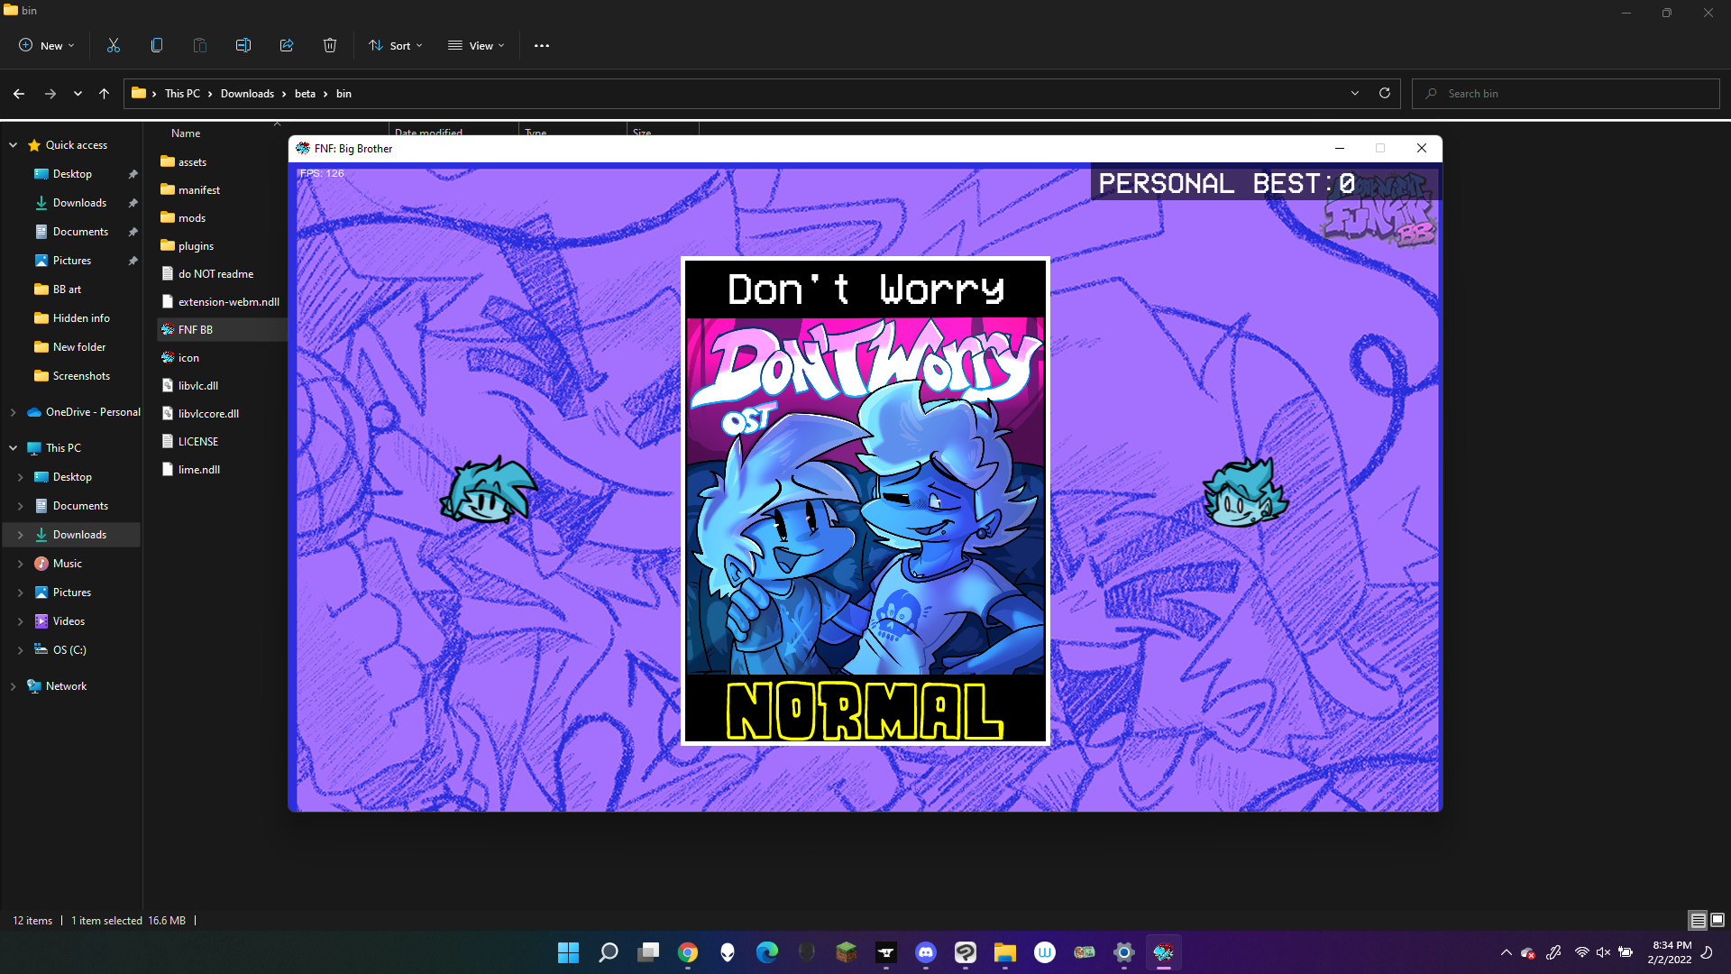1731x974 pixels.
Task: Collapse the This PC tree node
Action: coord(13,448)
